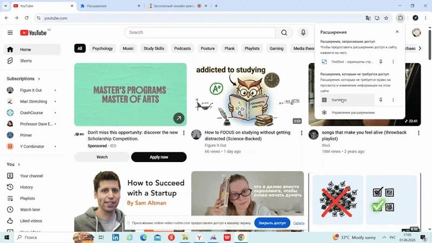432x243 pixels.
Task: Open Shorts in the sidebar
Action: [x=32, y=60]
